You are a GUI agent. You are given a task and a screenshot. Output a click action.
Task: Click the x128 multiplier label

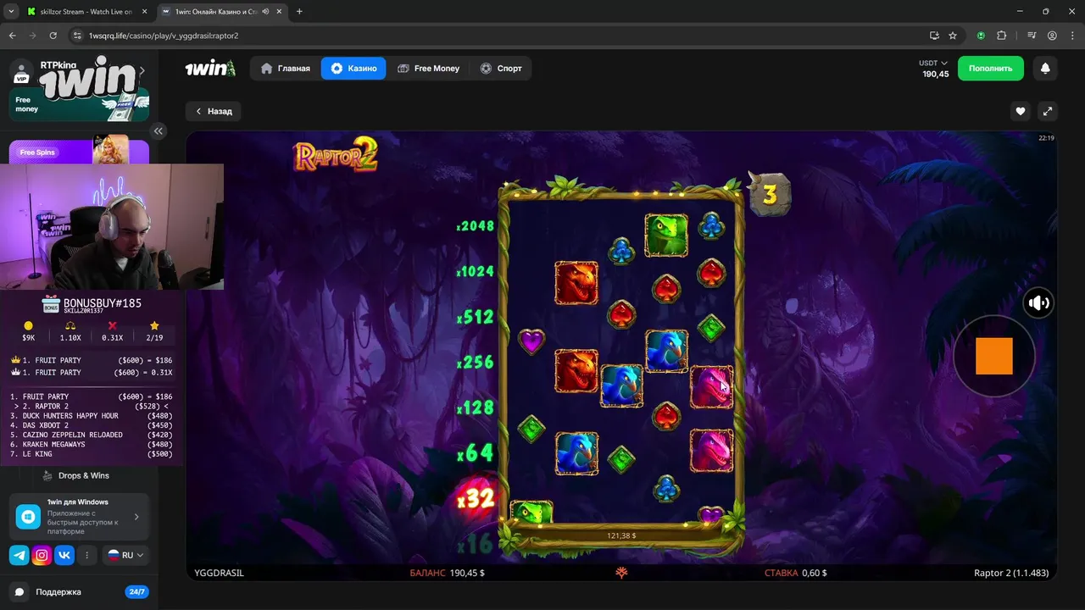pos(475,408)
